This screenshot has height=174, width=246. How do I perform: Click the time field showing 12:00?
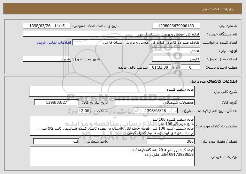coord(84,111)
